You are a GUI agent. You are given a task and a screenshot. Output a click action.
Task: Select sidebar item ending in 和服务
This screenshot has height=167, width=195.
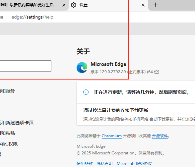pyautogui.click(x=7, y=91)
